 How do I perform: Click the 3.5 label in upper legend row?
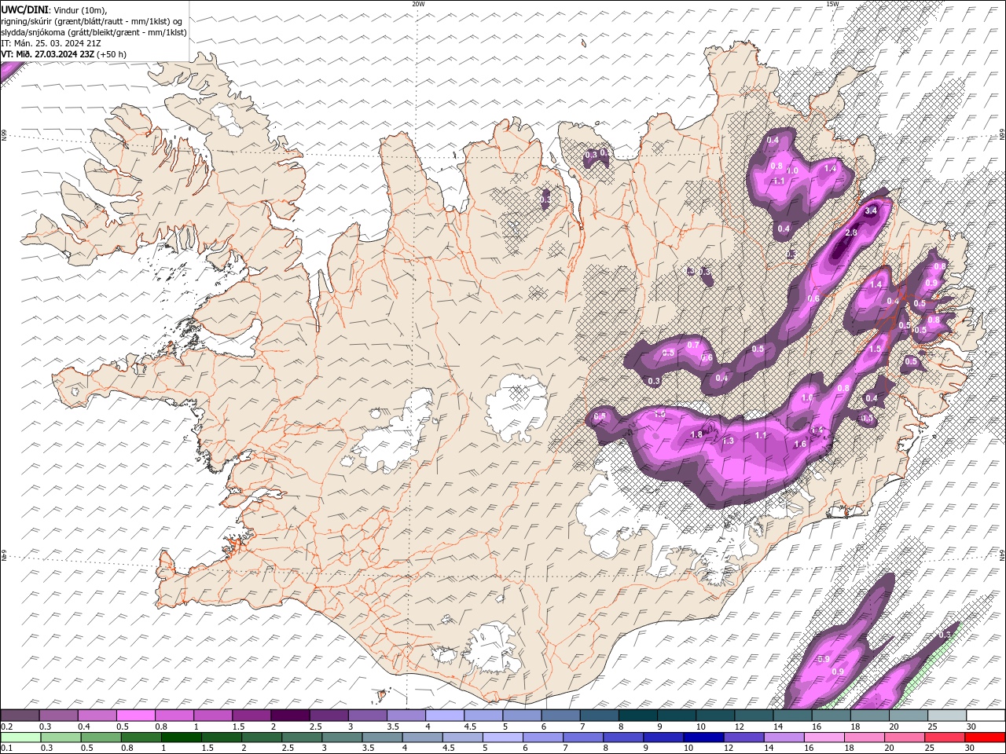[x=393, y=727]
